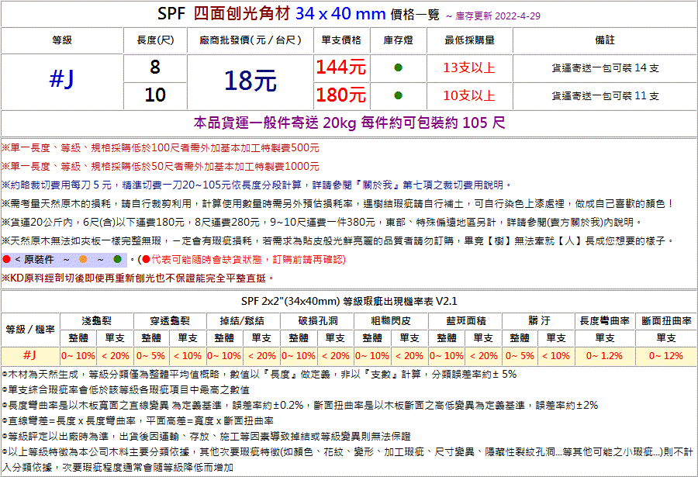Click the 長度彎曲率 header
This screenshot has width=698, height=477.
(x=604, y=320)
